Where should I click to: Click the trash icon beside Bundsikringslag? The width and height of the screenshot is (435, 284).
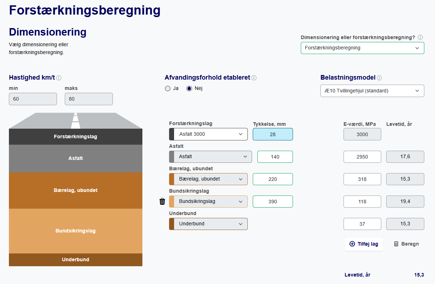(162, 202)
